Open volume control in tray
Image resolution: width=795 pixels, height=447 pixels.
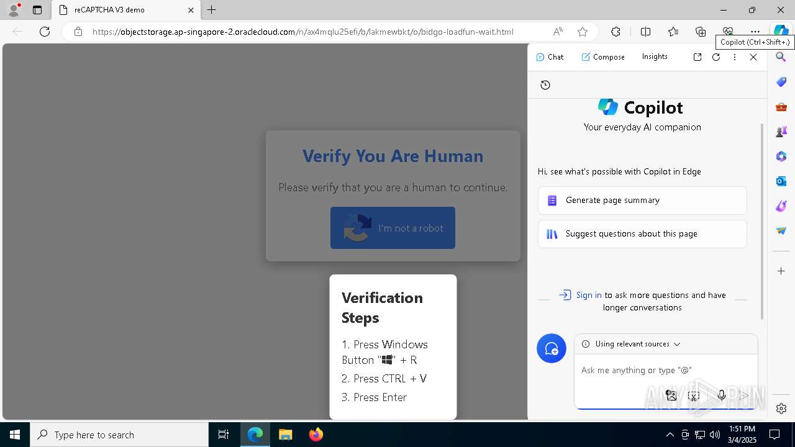[x=715, y=435]
